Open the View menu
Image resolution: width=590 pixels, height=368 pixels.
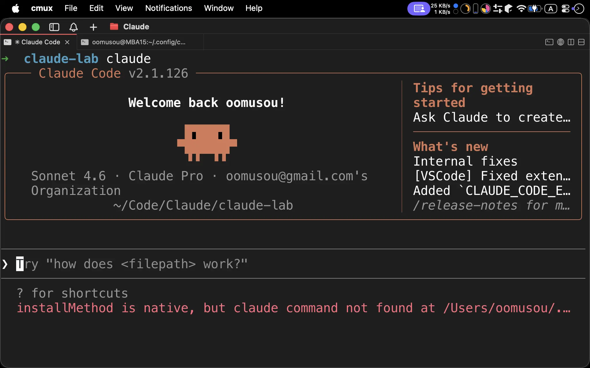tap(124, 8)
